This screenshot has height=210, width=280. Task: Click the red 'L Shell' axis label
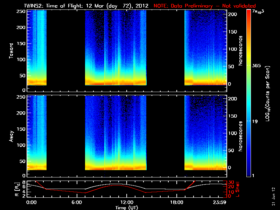pyautogui.click(x=237, y=188)
